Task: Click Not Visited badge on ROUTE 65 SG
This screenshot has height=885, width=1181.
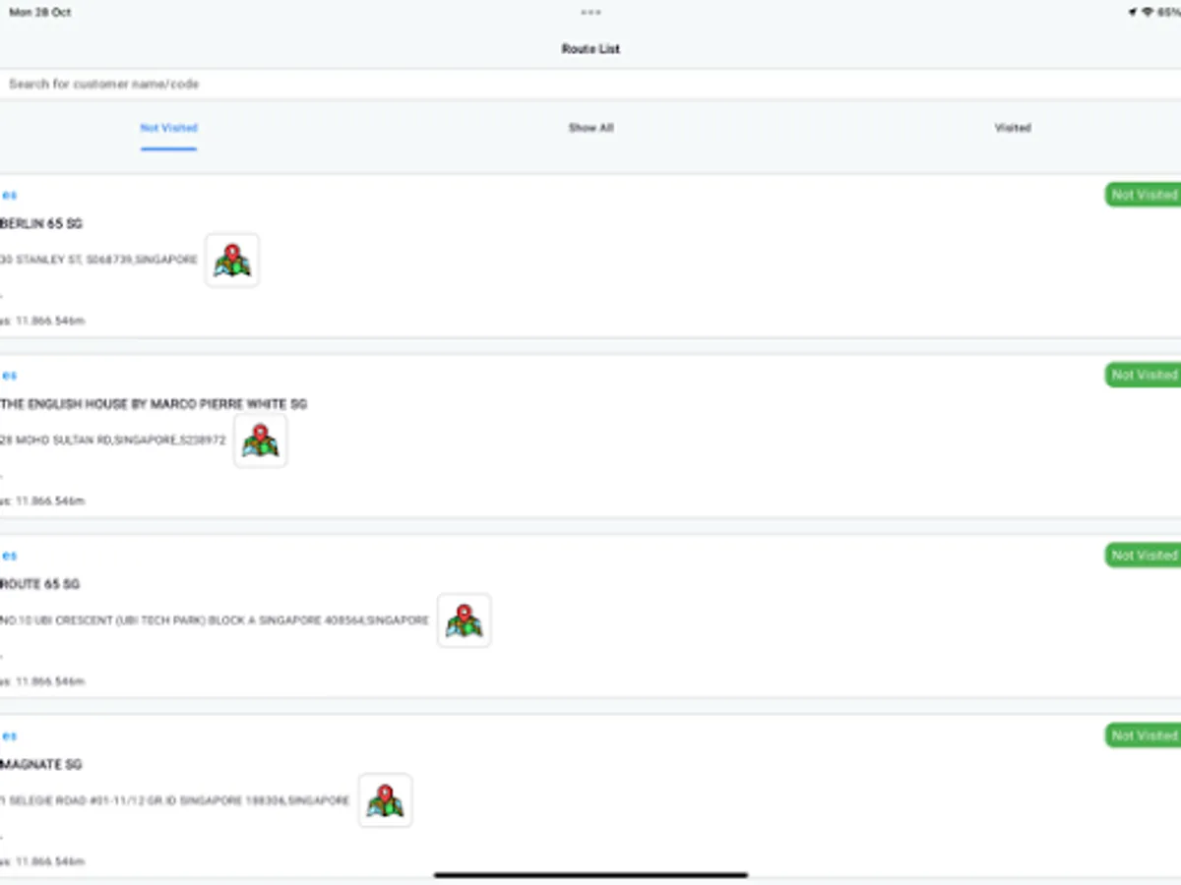Action: (1143, 556)
